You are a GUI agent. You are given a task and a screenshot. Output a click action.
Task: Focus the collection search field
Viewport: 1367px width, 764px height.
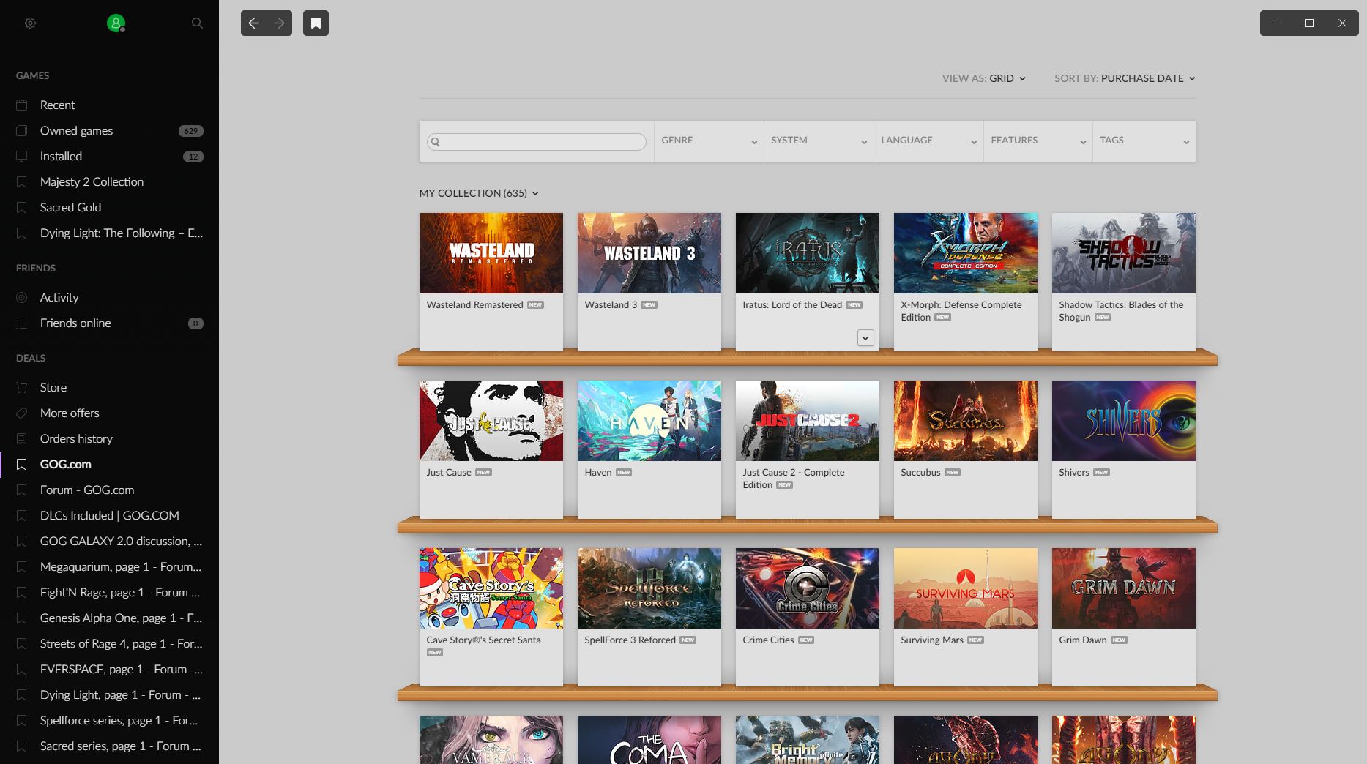pos(537,142)
